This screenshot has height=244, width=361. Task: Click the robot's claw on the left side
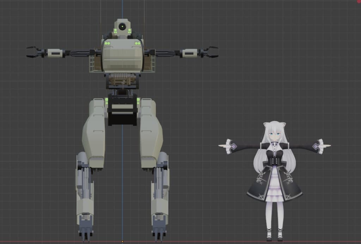click(33, 52)
